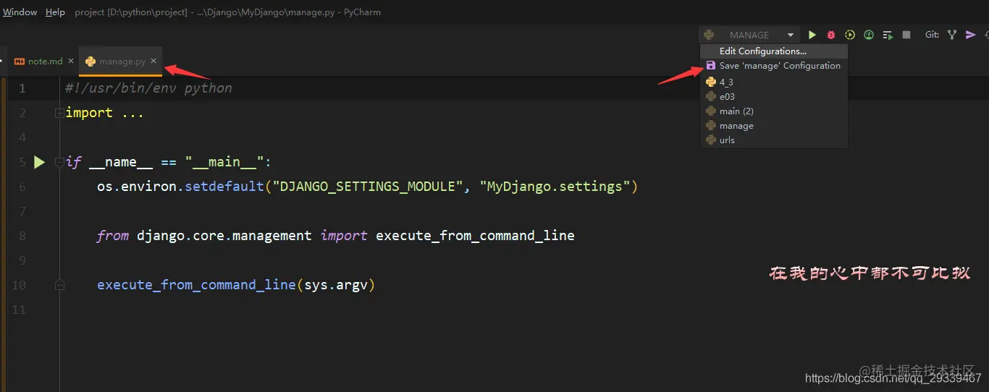Viewport: 989px width, 392px height.
Task: Click the fold end marker on line 10
Action: tap(59, 285)
